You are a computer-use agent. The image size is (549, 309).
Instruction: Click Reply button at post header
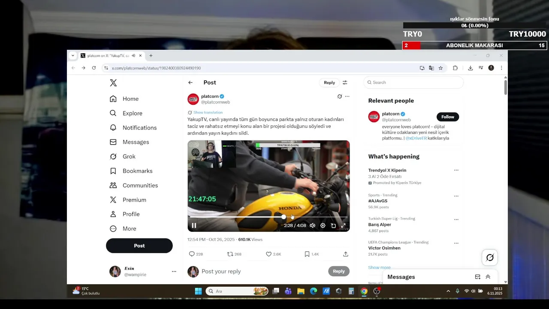(329, 82)
